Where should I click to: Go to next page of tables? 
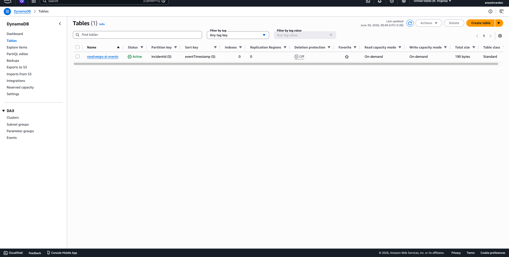(x=490, y=36)
